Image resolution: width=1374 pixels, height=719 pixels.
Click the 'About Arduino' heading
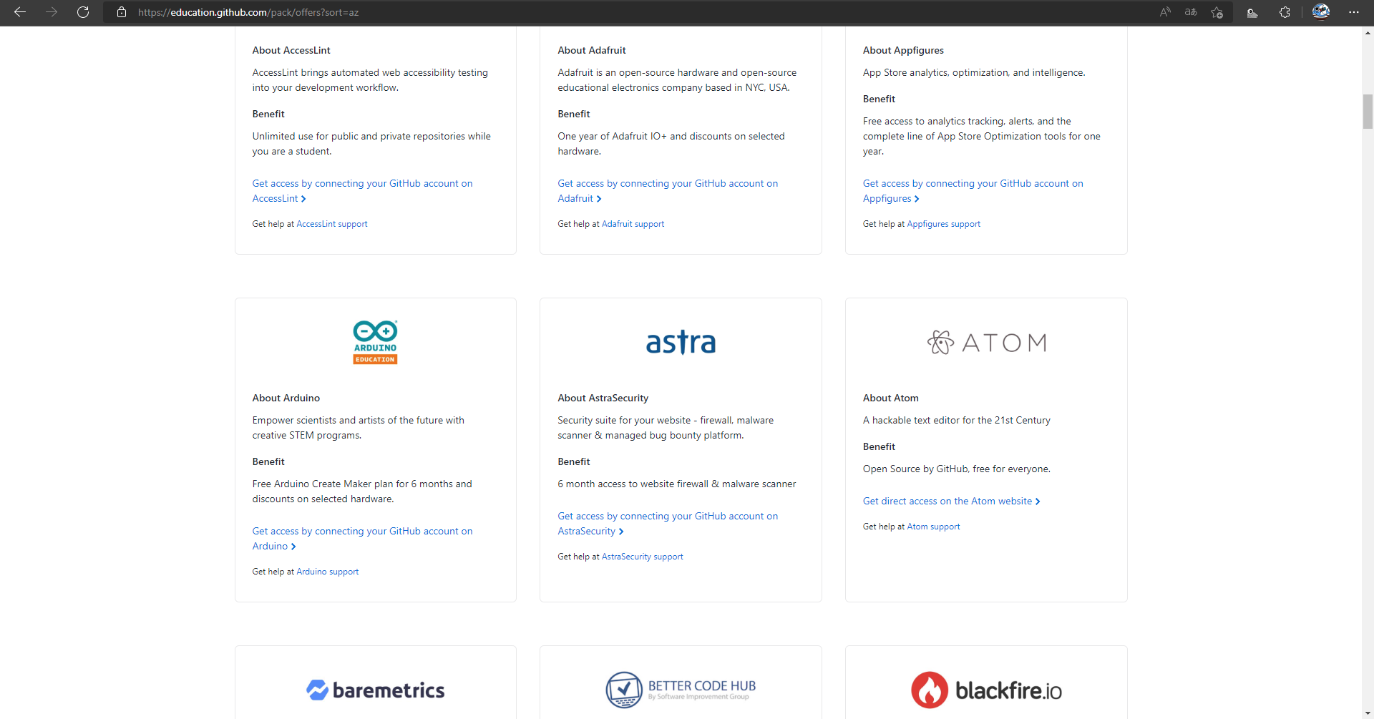click(286, 398)
